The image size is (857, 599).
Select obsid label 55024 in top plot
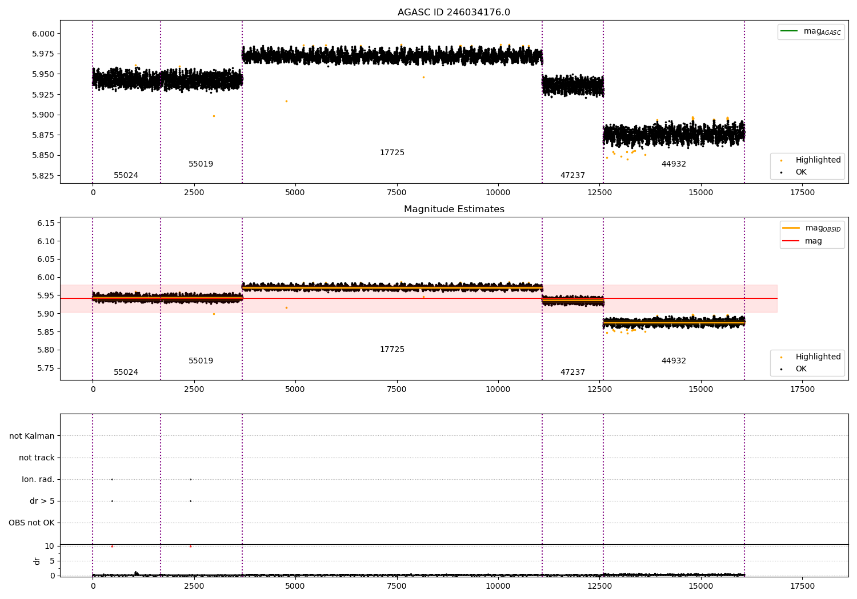[126, 176]
